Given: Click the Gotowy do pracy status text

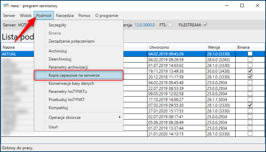Looking at the screenshot, I should click(x=17, y=148).
